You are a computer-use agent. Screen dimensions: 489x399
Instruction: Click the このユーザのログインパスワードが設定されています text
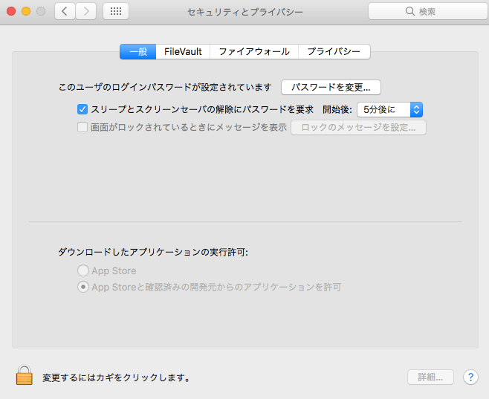coord(165,87)
